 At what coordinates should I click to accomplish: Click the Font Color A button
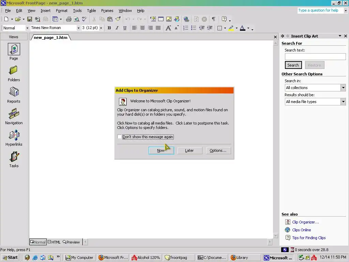[x=243, y=28]
